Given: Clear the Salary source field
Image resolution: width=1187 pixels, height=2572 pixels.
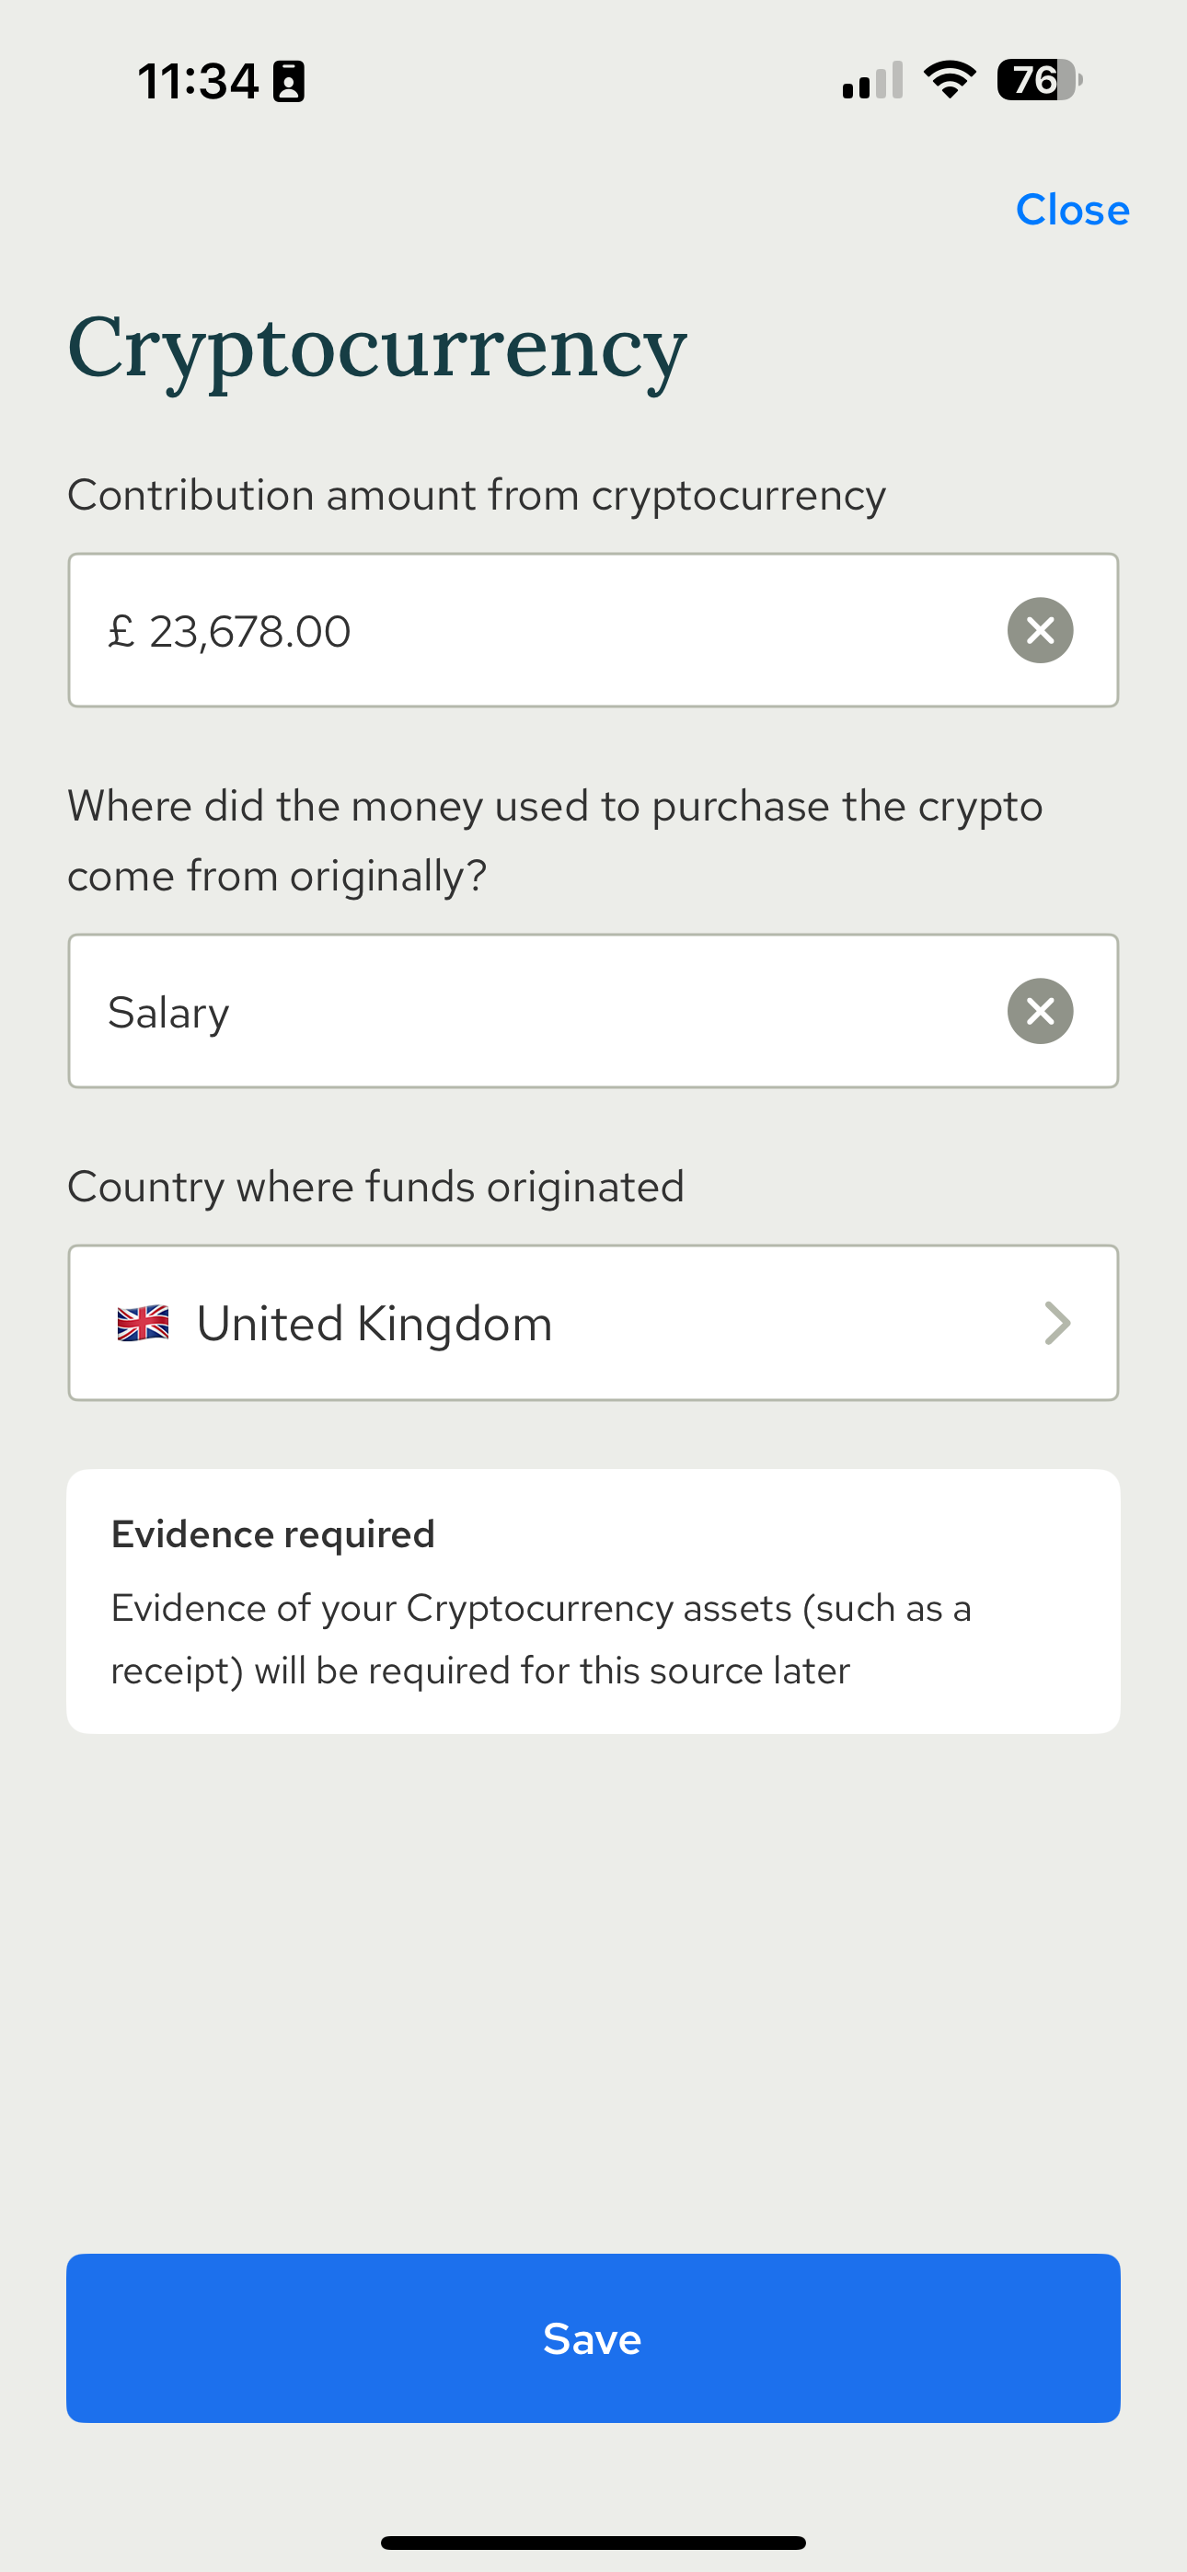Looking at the screenshot, I should coord(1040,1010).
